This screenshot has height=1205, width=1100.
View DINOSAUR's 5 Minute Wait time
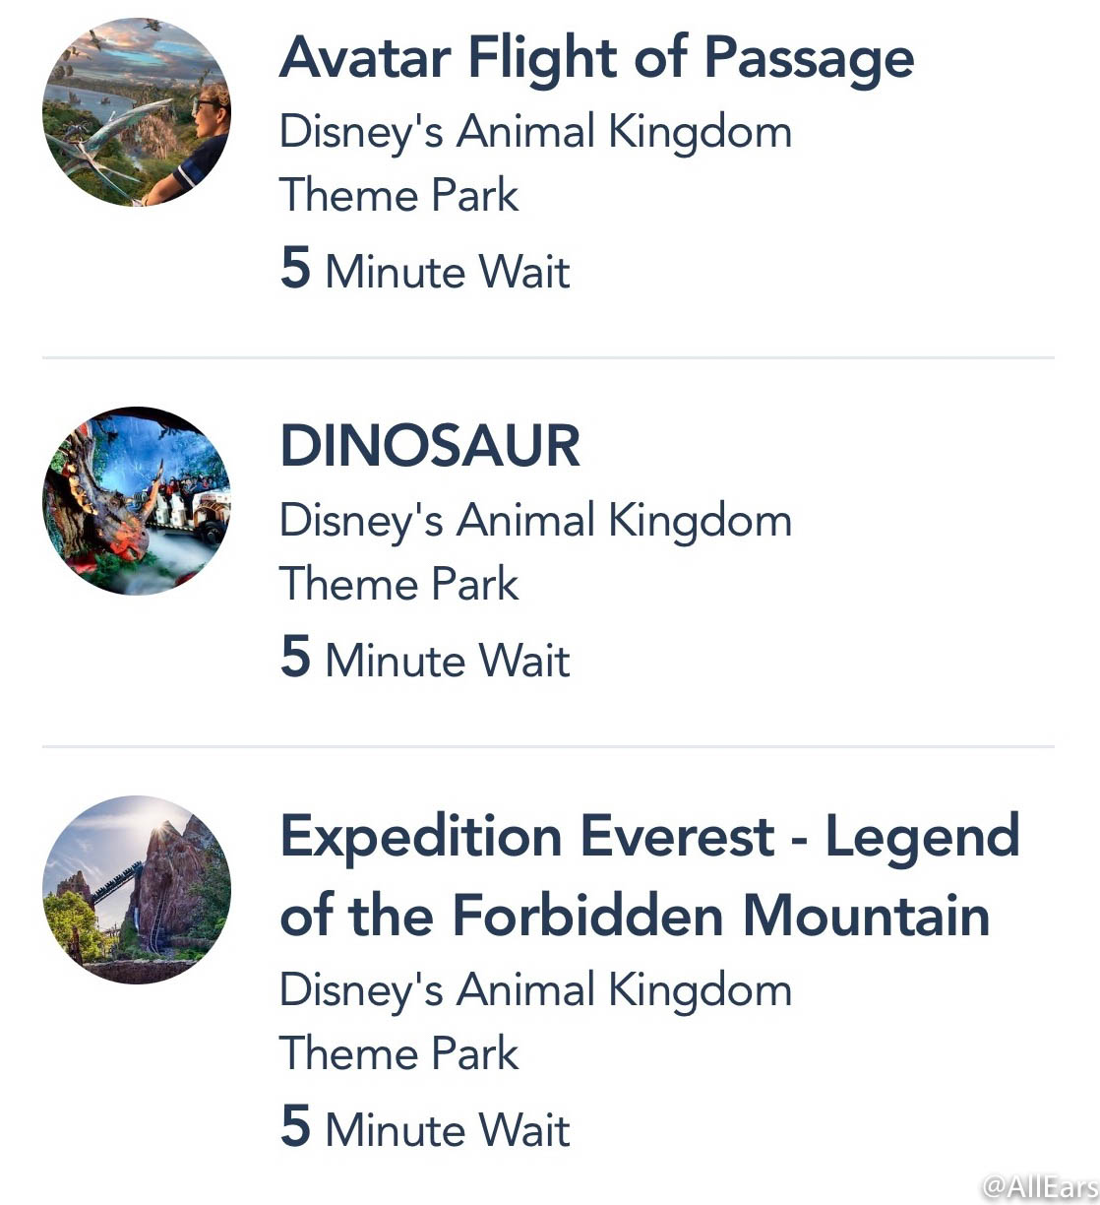[425, 658]
